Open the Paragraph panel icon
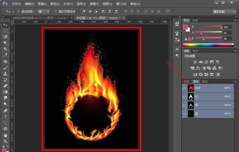239x152 pixels. click(177, 56)
